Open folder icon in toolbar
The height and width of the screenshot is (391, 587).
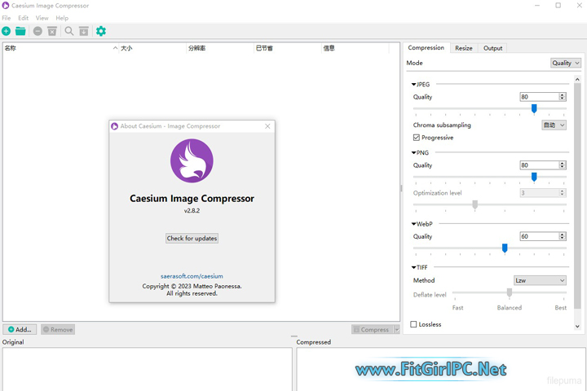20,31
